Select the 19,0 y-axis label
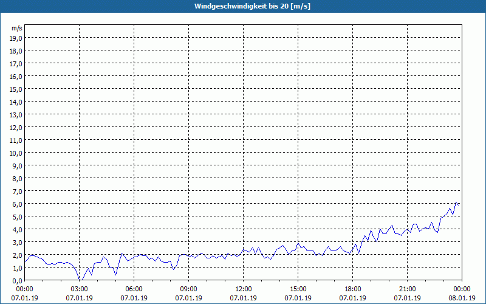 (16, 38)
